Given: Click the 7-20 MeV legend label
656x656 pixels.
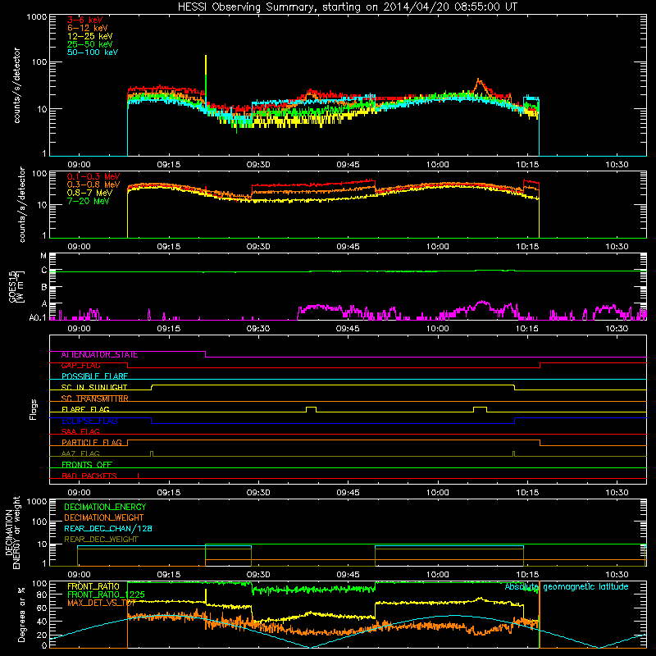Looking at the screenshot, I should coord(89,201).
